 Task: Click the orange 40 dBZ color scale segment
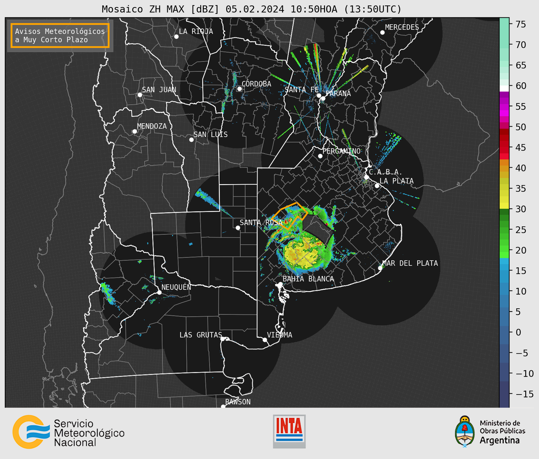point(504,168)
